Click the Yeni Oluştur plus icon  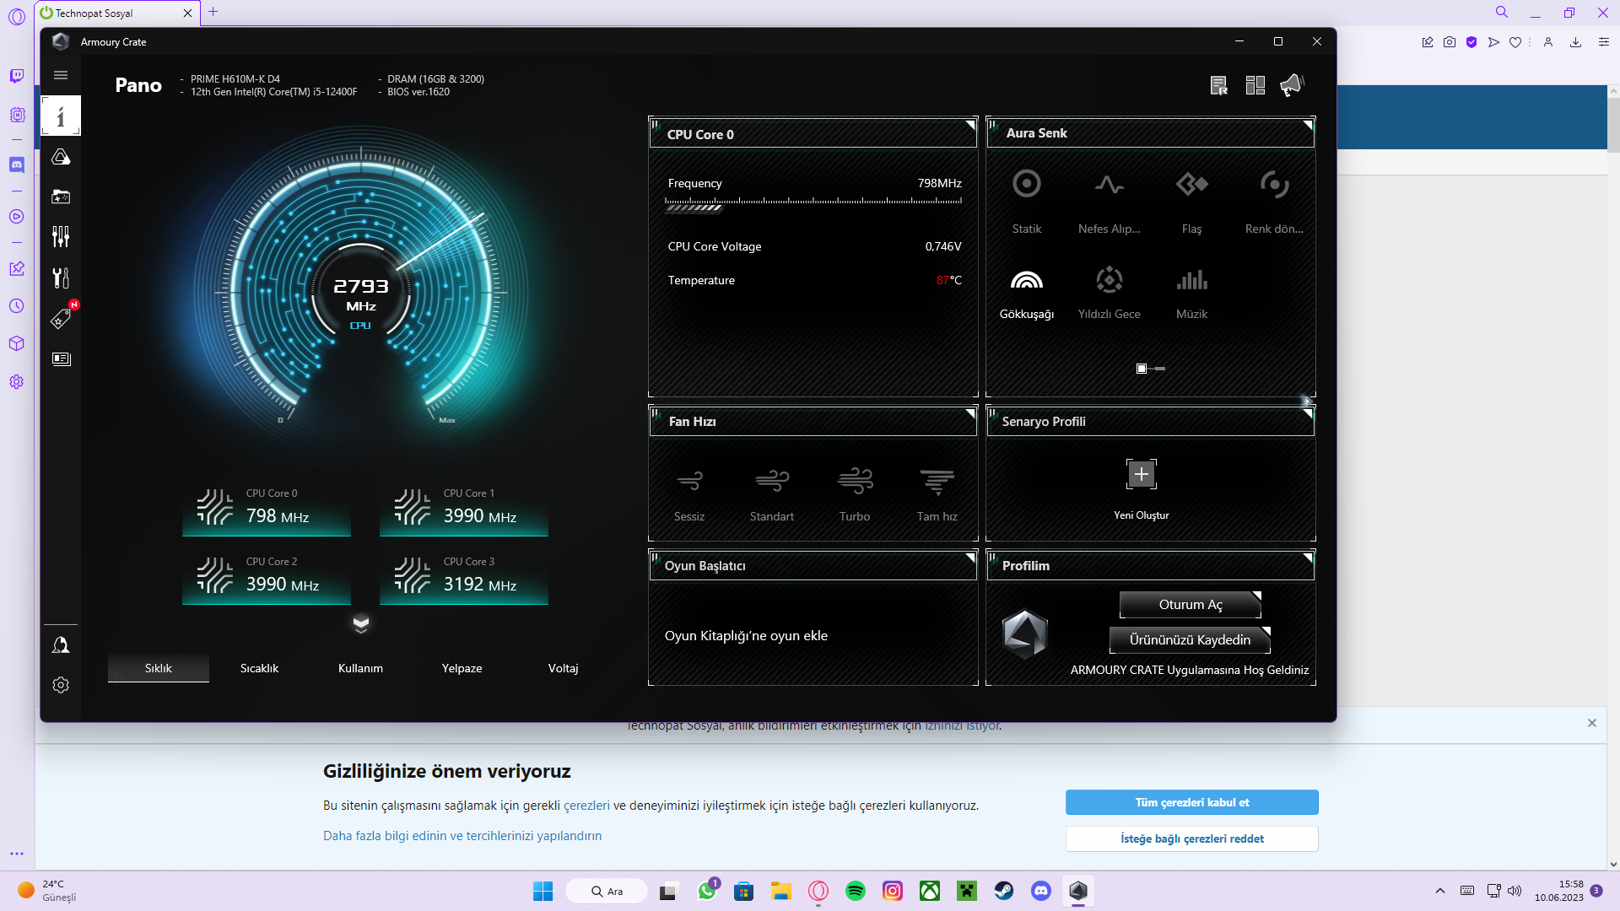[1141, 474]
